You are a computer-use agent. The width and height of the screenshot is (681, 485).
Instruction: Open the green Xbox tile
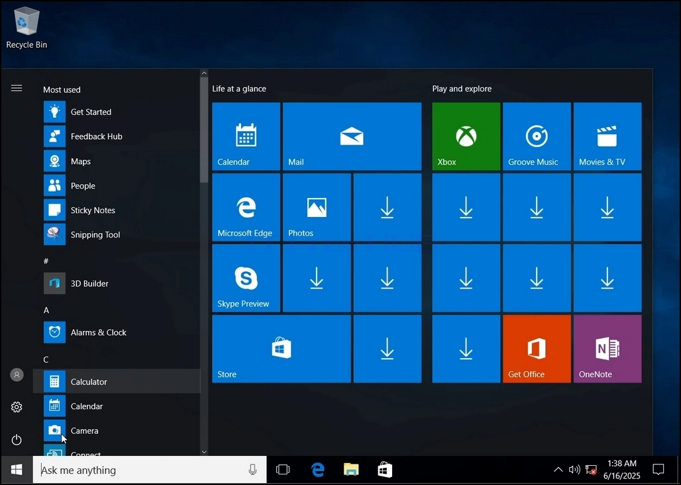pos(466,136)
